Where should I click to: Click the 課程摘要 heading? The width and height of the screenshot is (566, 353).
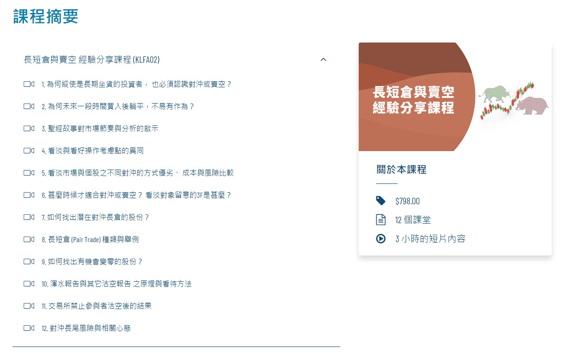[46, 16]
